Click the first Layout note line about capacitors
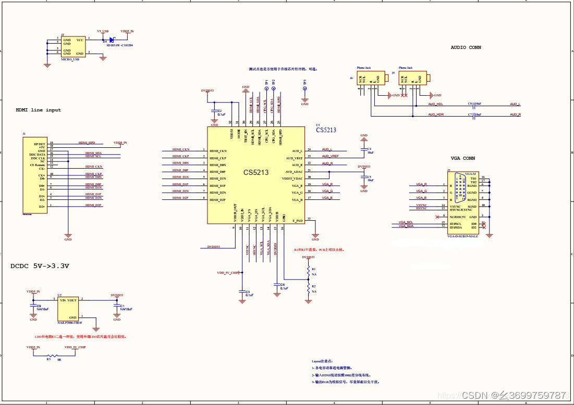Viewport: 574px width, 405px height. pyautogui.click(x=332, y=368)
